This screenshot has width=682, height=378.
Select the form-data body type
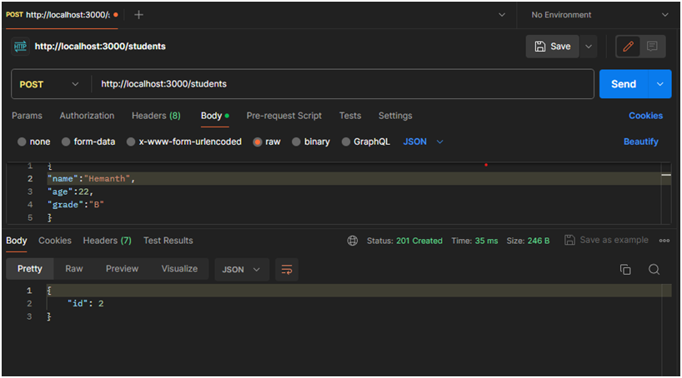coord(88,142)
